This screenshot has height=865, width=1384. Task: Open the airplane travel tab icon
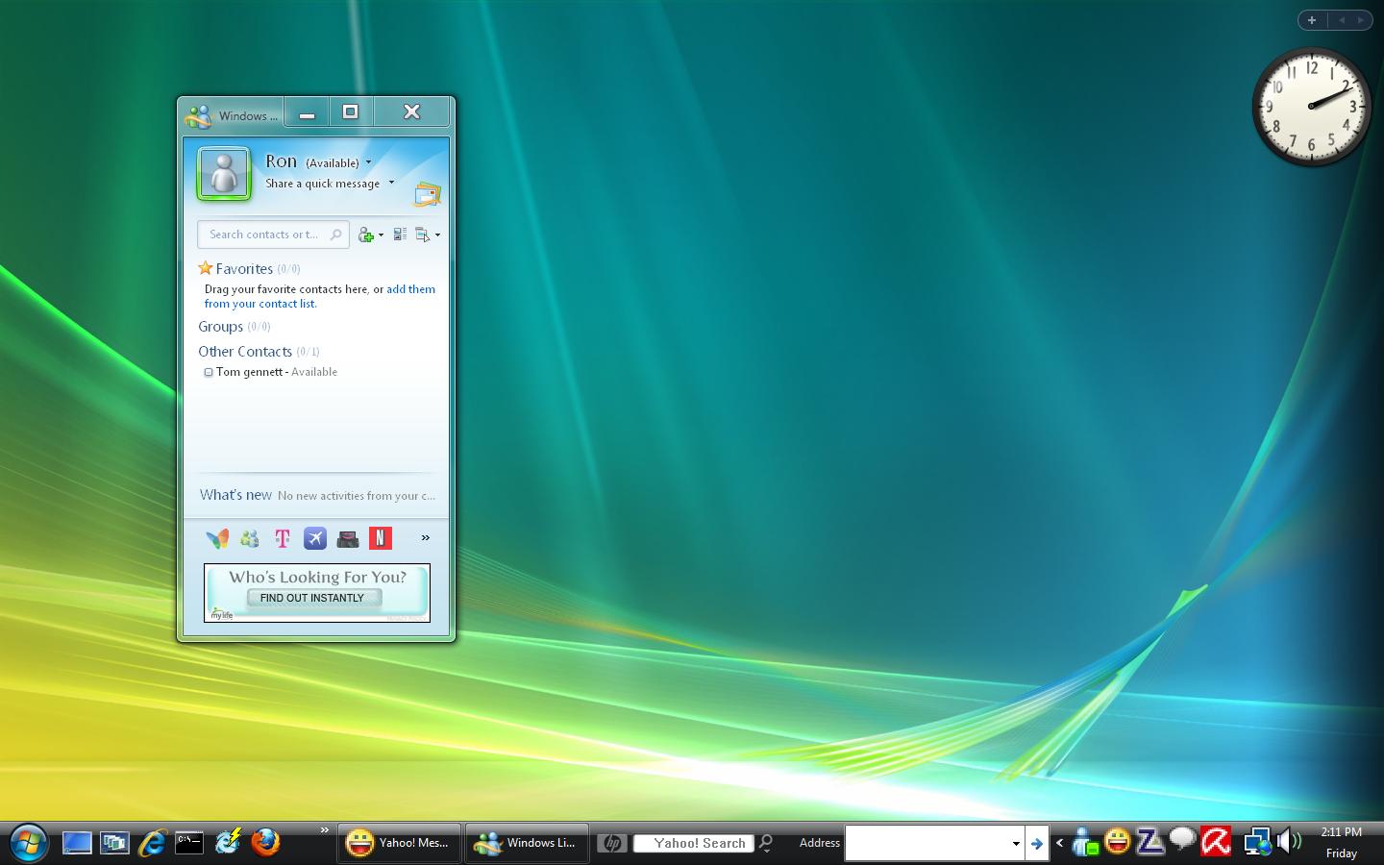pos(315,538)
